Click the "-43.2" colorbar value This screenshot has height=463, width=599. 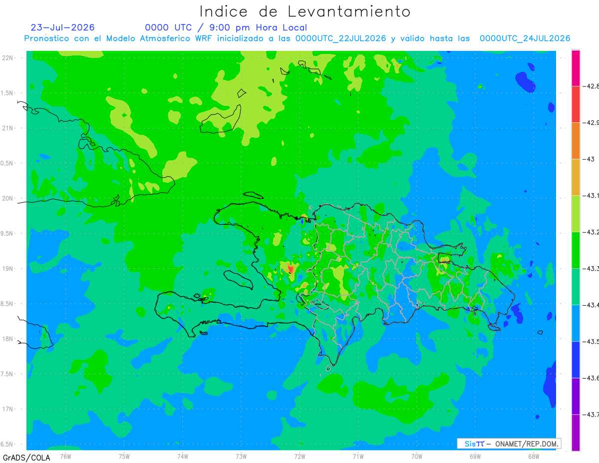coord(591,232)
